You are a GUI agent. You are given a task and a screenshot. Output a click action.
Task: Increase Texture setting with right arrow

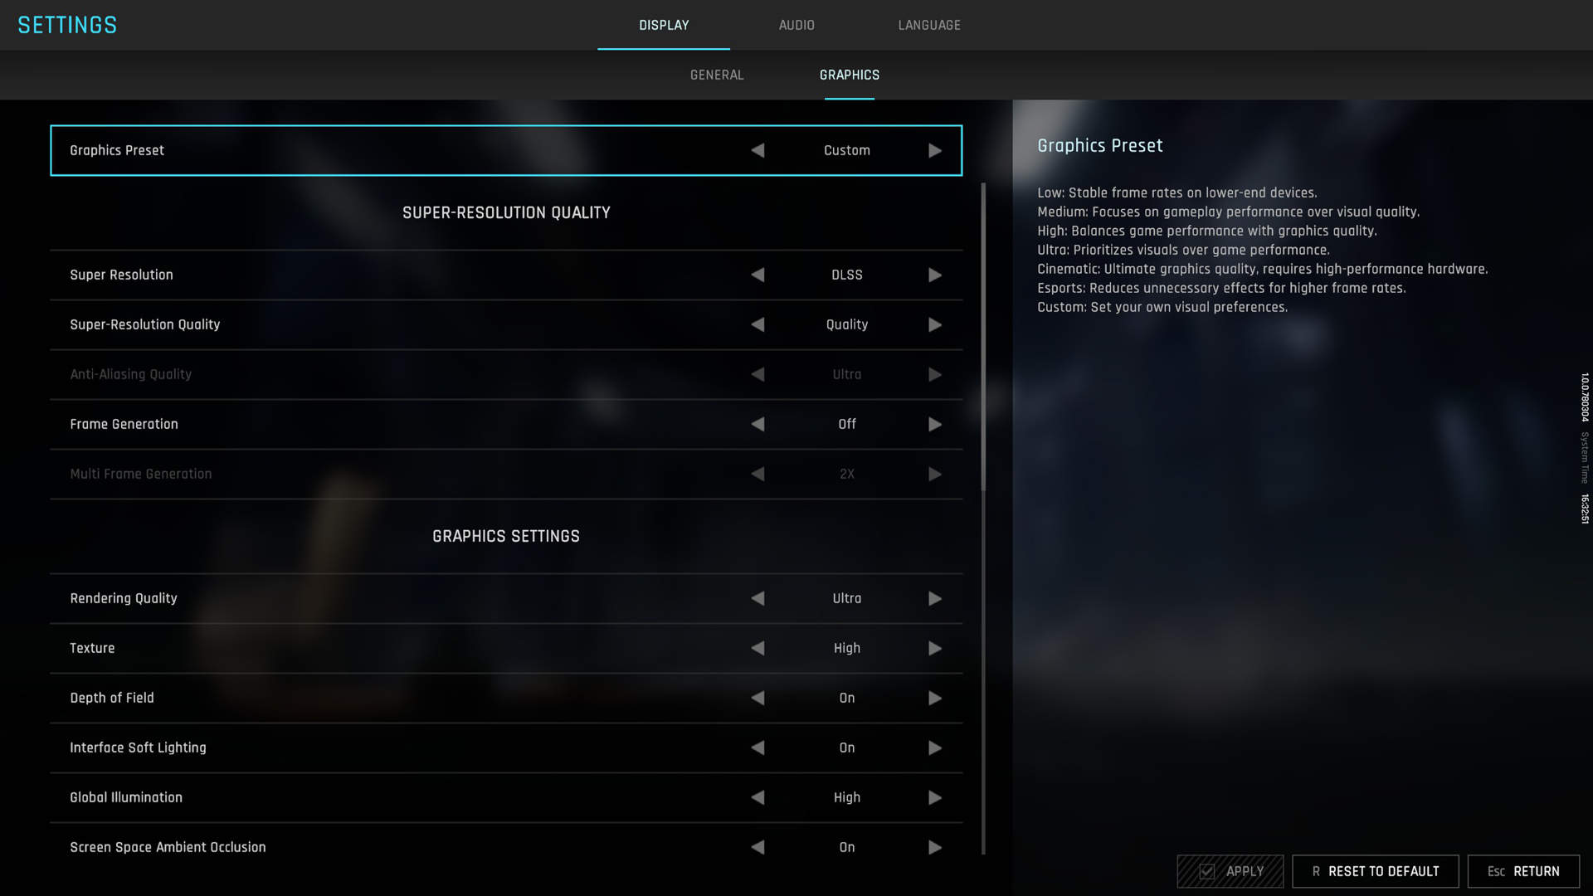click(935, 649)
